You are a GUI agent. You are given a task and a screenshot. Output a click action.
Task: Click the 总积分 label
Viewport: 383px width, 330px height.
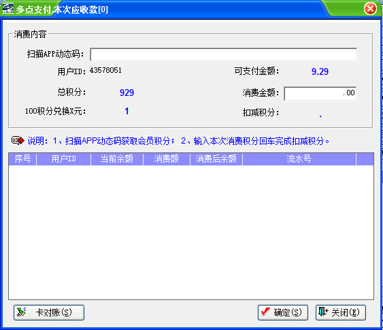click(72, 92)
